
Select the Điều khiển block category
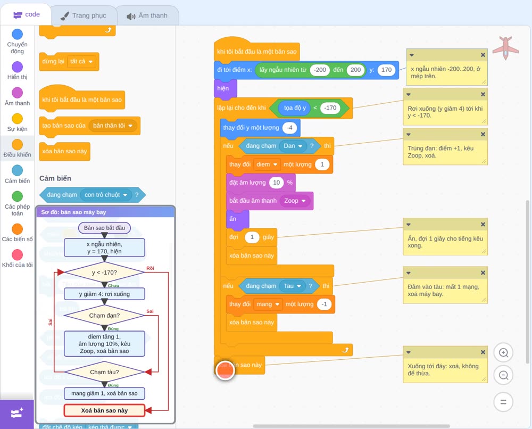17,148
